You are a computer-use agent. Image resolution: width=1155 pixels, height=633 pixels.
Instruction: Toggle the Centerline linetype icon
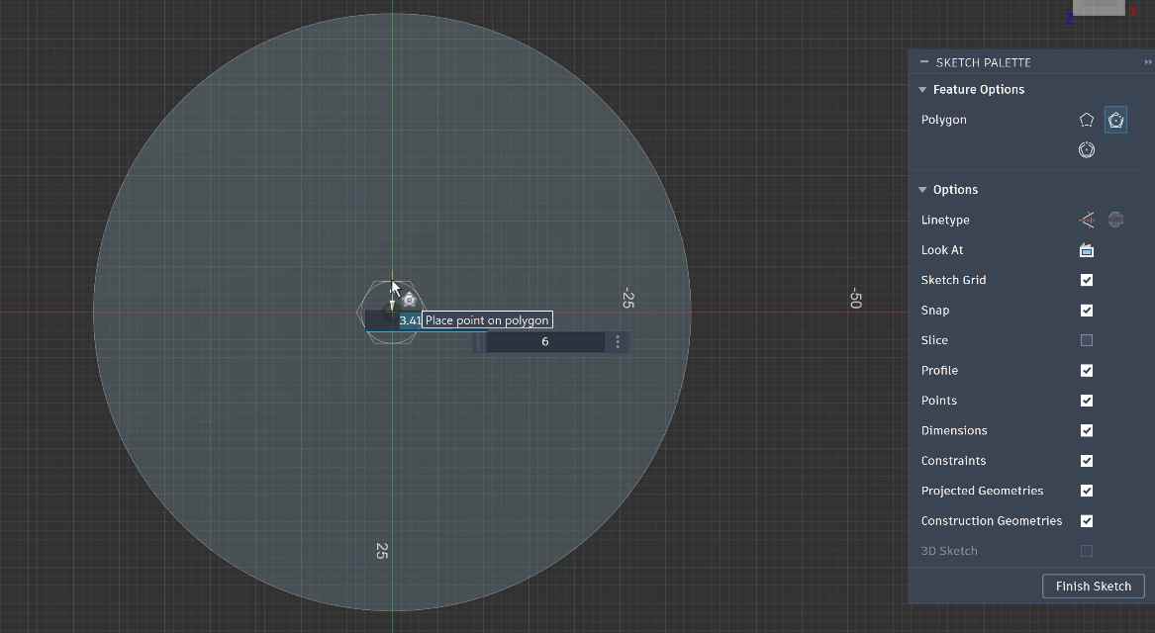1116,221
